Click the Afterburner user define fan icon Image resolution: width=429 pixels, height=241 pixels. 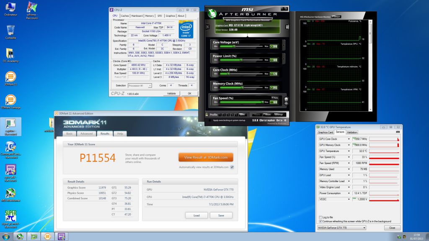click(x=286, y=100)
